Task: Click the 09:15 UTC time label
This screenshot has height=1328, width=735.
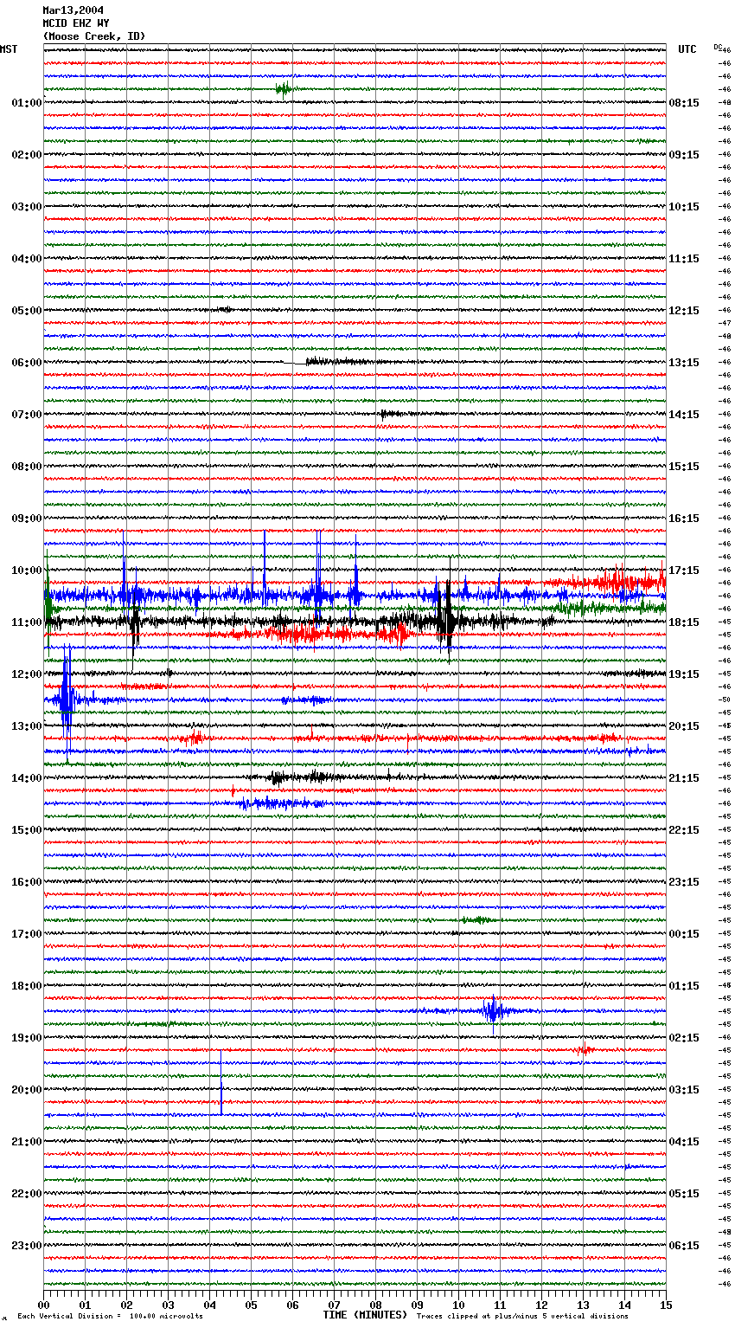Action: click(684, 155)
